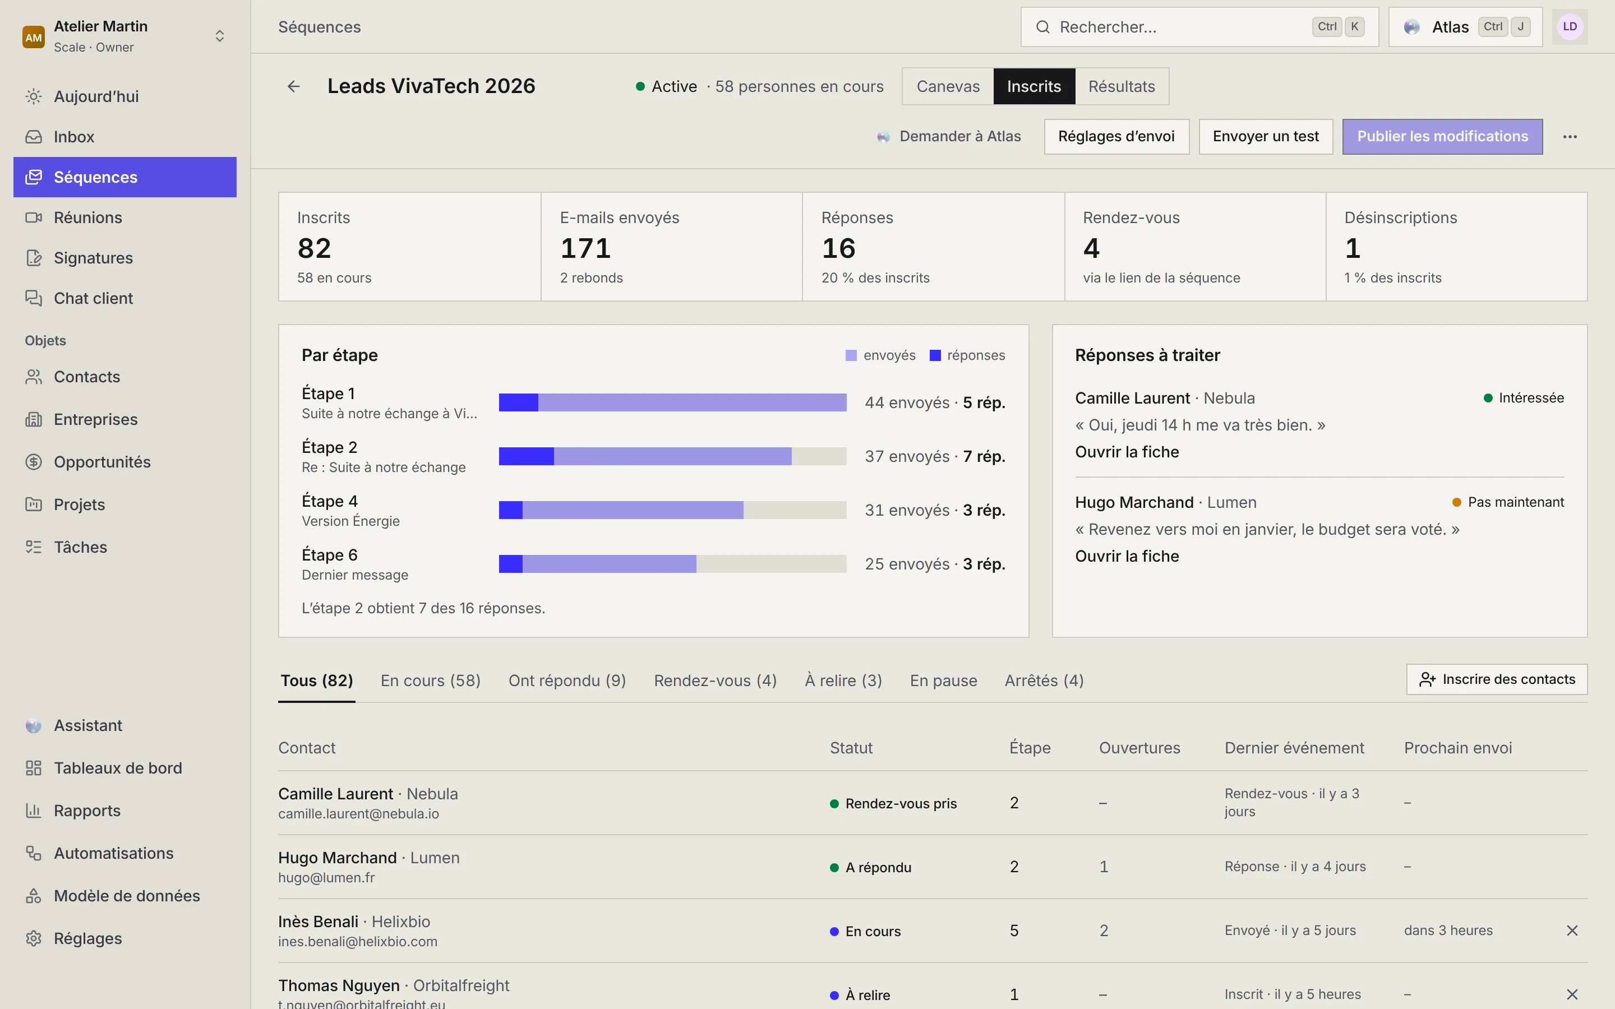This screenshot has height=1009, width=1615.
Task: Open the Assistant in the sidebar
Action: (x=125, y=725)
